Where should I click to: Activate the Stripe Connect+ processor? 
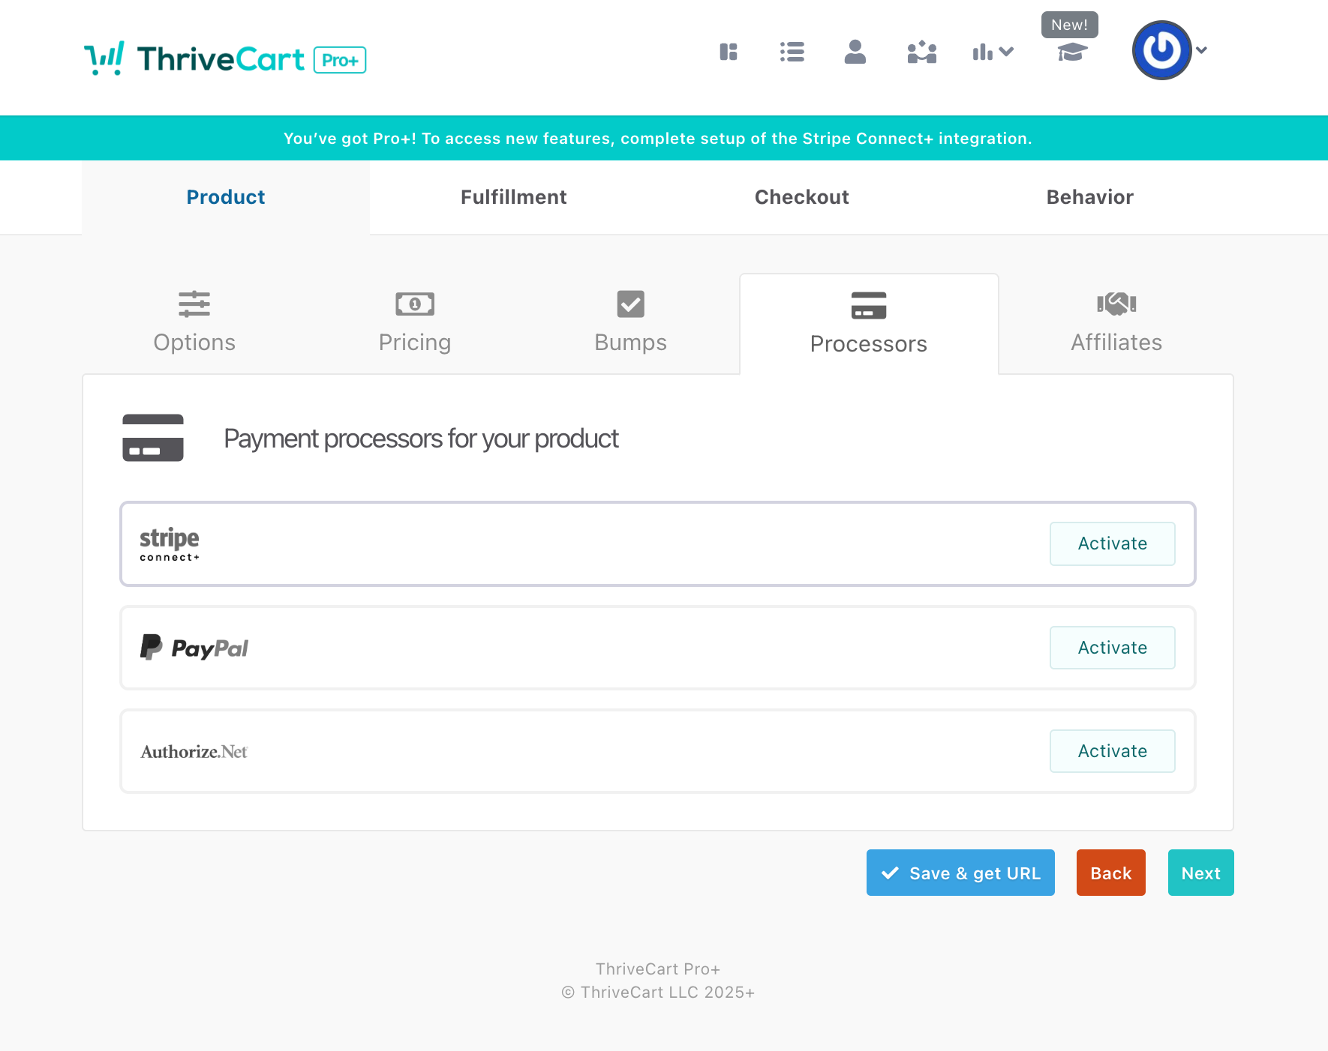click(x=1112, y=543)
